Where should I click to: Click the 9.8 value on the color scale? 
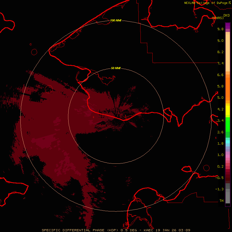(220, 29)
